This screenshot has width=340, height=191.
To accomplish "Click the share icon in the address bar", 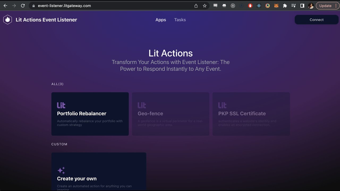I will tap(196, 5).
